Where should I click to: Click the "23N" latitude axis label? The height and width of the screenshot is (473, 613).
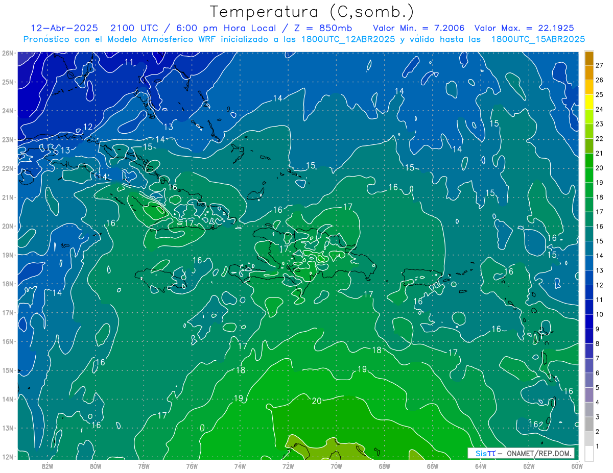tap(7, 139)
